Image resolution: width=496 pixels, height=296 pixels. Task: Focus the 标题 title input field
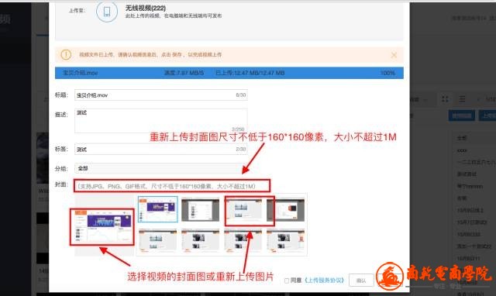pyautogui.click(x=160, y=95)
